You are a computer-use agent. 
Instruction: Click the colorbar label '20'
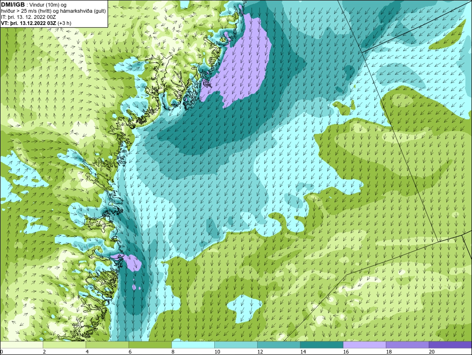pyautogui.click(x=431, y=352)
